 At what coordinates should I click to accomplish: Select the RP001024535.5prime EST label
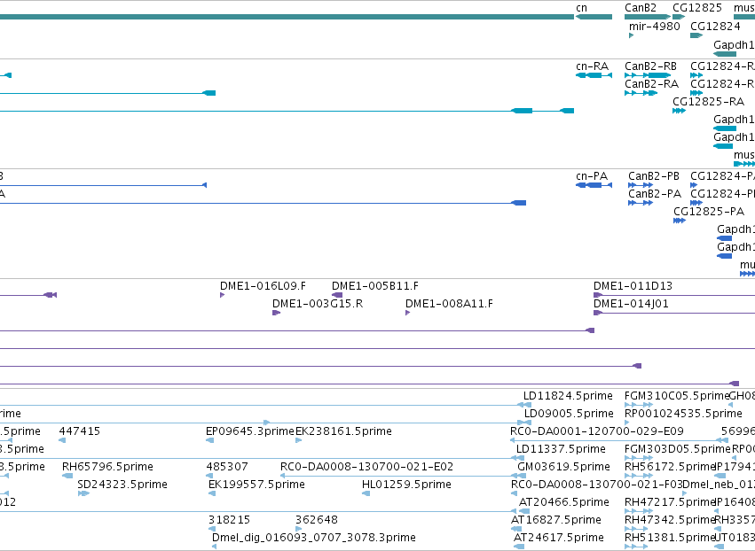[x=683, y=414]
